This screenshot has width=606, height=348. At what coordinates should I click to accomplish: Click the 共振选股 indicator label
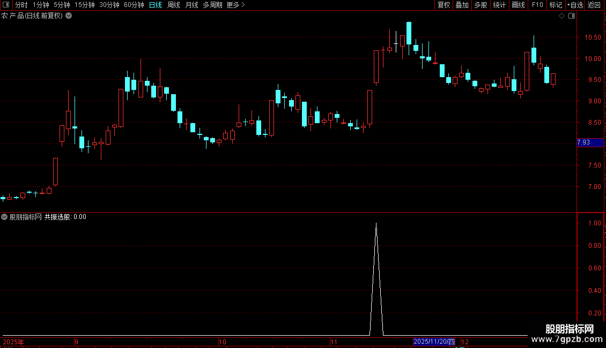click(57, 217)
